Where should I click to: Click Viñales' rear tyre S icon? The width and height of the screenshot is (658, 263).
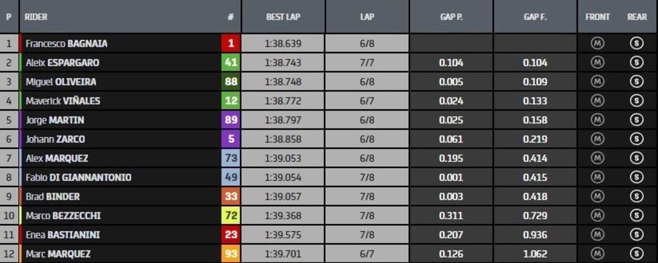coord(637,101)
